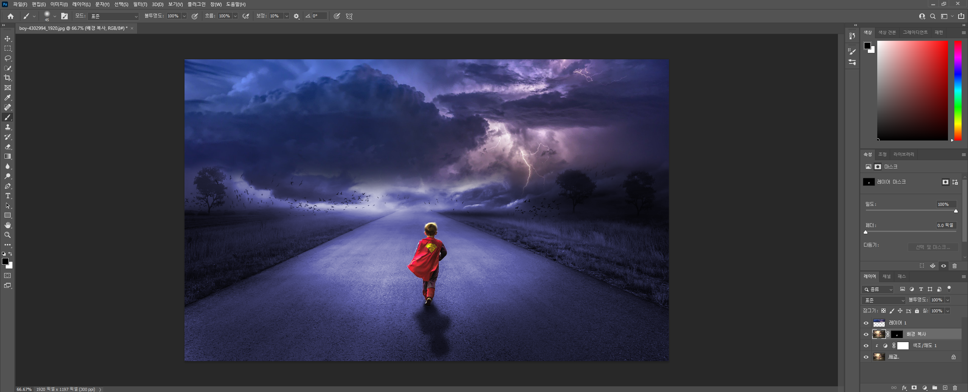
Task: Create a new group folder icon
Action: coord(935,388)
